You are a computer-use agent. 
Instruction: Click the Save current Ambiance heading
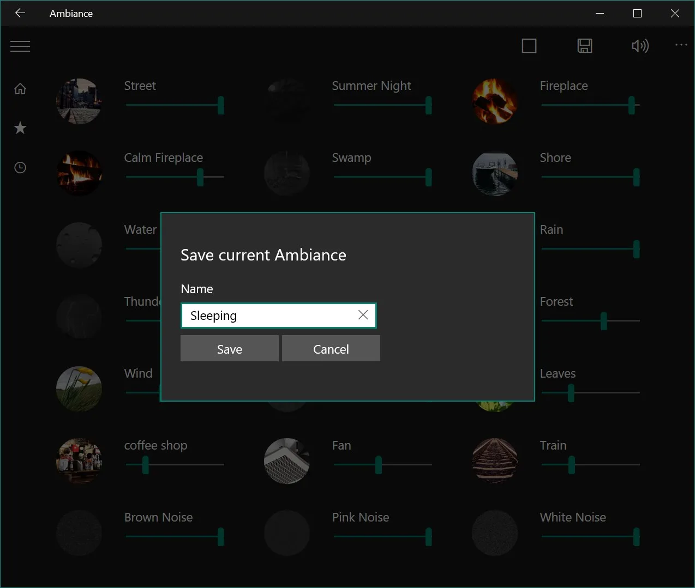coord(263,255)
